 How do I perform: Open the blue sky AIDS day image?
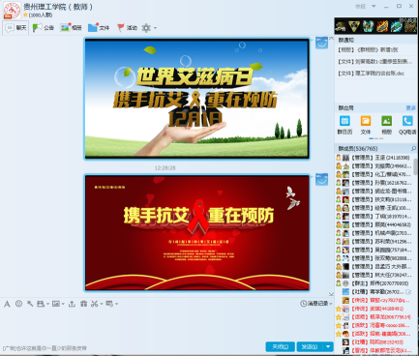196,99
